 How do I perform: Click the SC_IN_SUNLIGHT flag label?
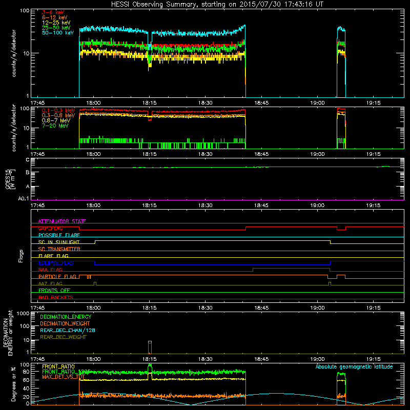tap(59, 242)
